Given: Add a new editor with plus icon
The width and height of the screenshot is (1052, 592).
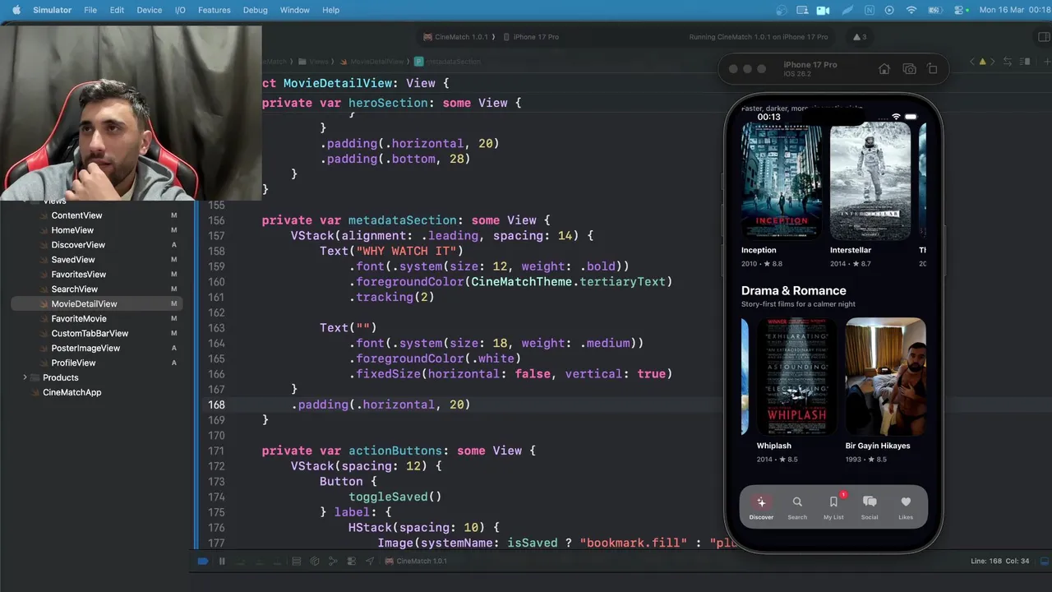Looking at the screenshot, I should [x=1046, y=62].
